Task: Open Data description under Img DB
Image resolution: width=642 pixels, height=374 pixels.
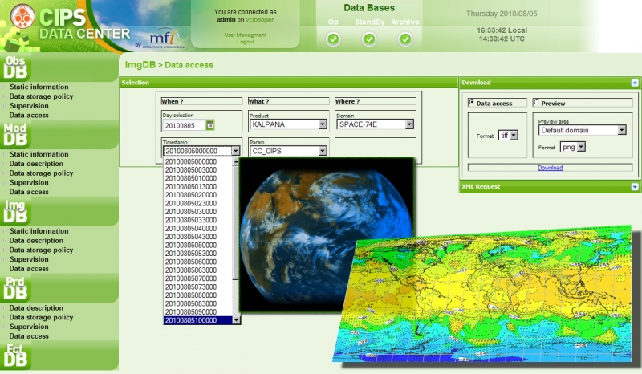Action: (36, 241)
